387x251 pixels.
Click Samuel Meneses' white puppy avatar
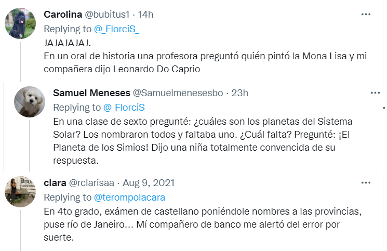pyautogui.click(x=30, y=102)
